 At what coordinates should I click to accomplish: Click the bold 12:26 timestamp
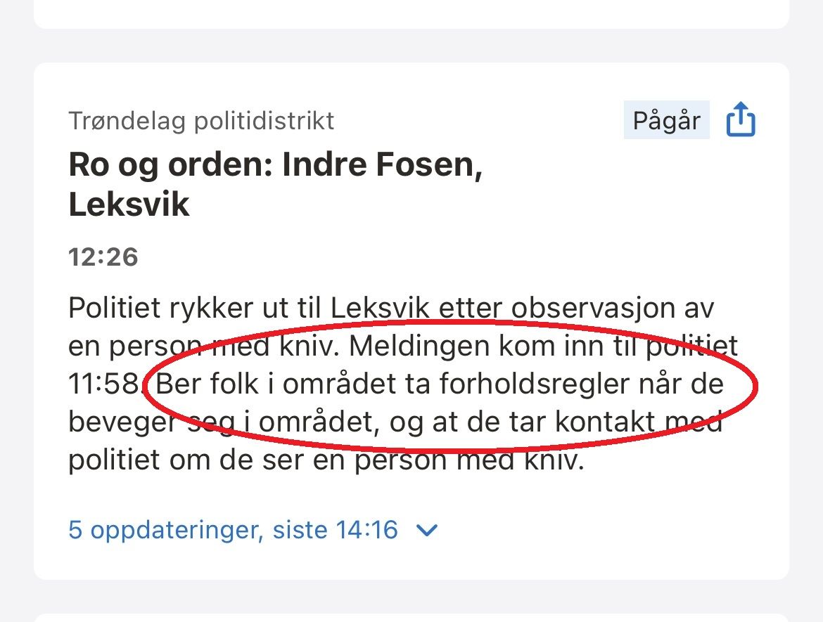[x=103, y=257]
